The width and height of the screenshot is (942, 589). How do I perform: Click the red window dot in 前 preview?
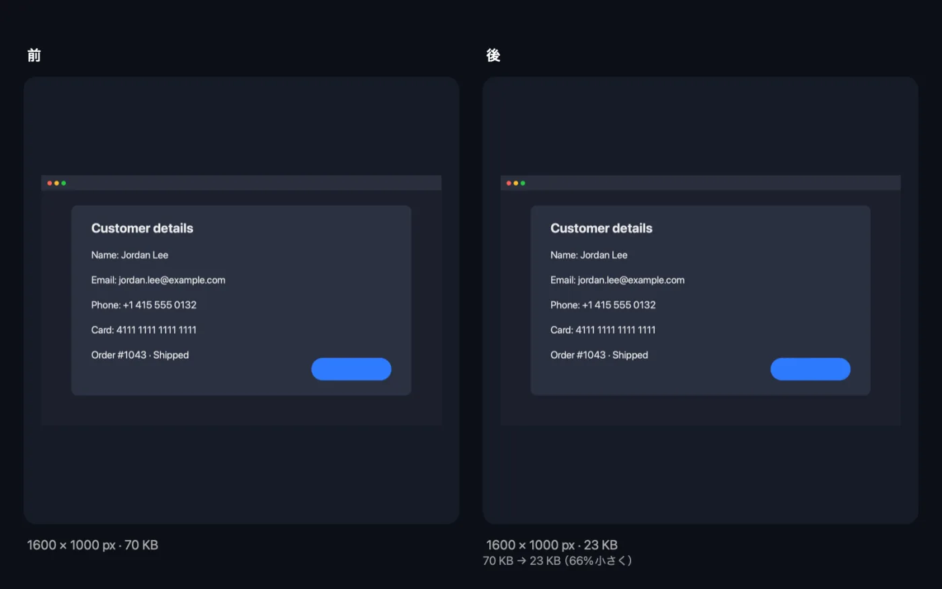50,183
